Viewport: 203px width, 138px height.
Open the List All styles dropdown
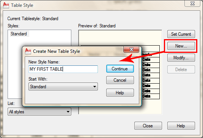[x=39, y=111]
